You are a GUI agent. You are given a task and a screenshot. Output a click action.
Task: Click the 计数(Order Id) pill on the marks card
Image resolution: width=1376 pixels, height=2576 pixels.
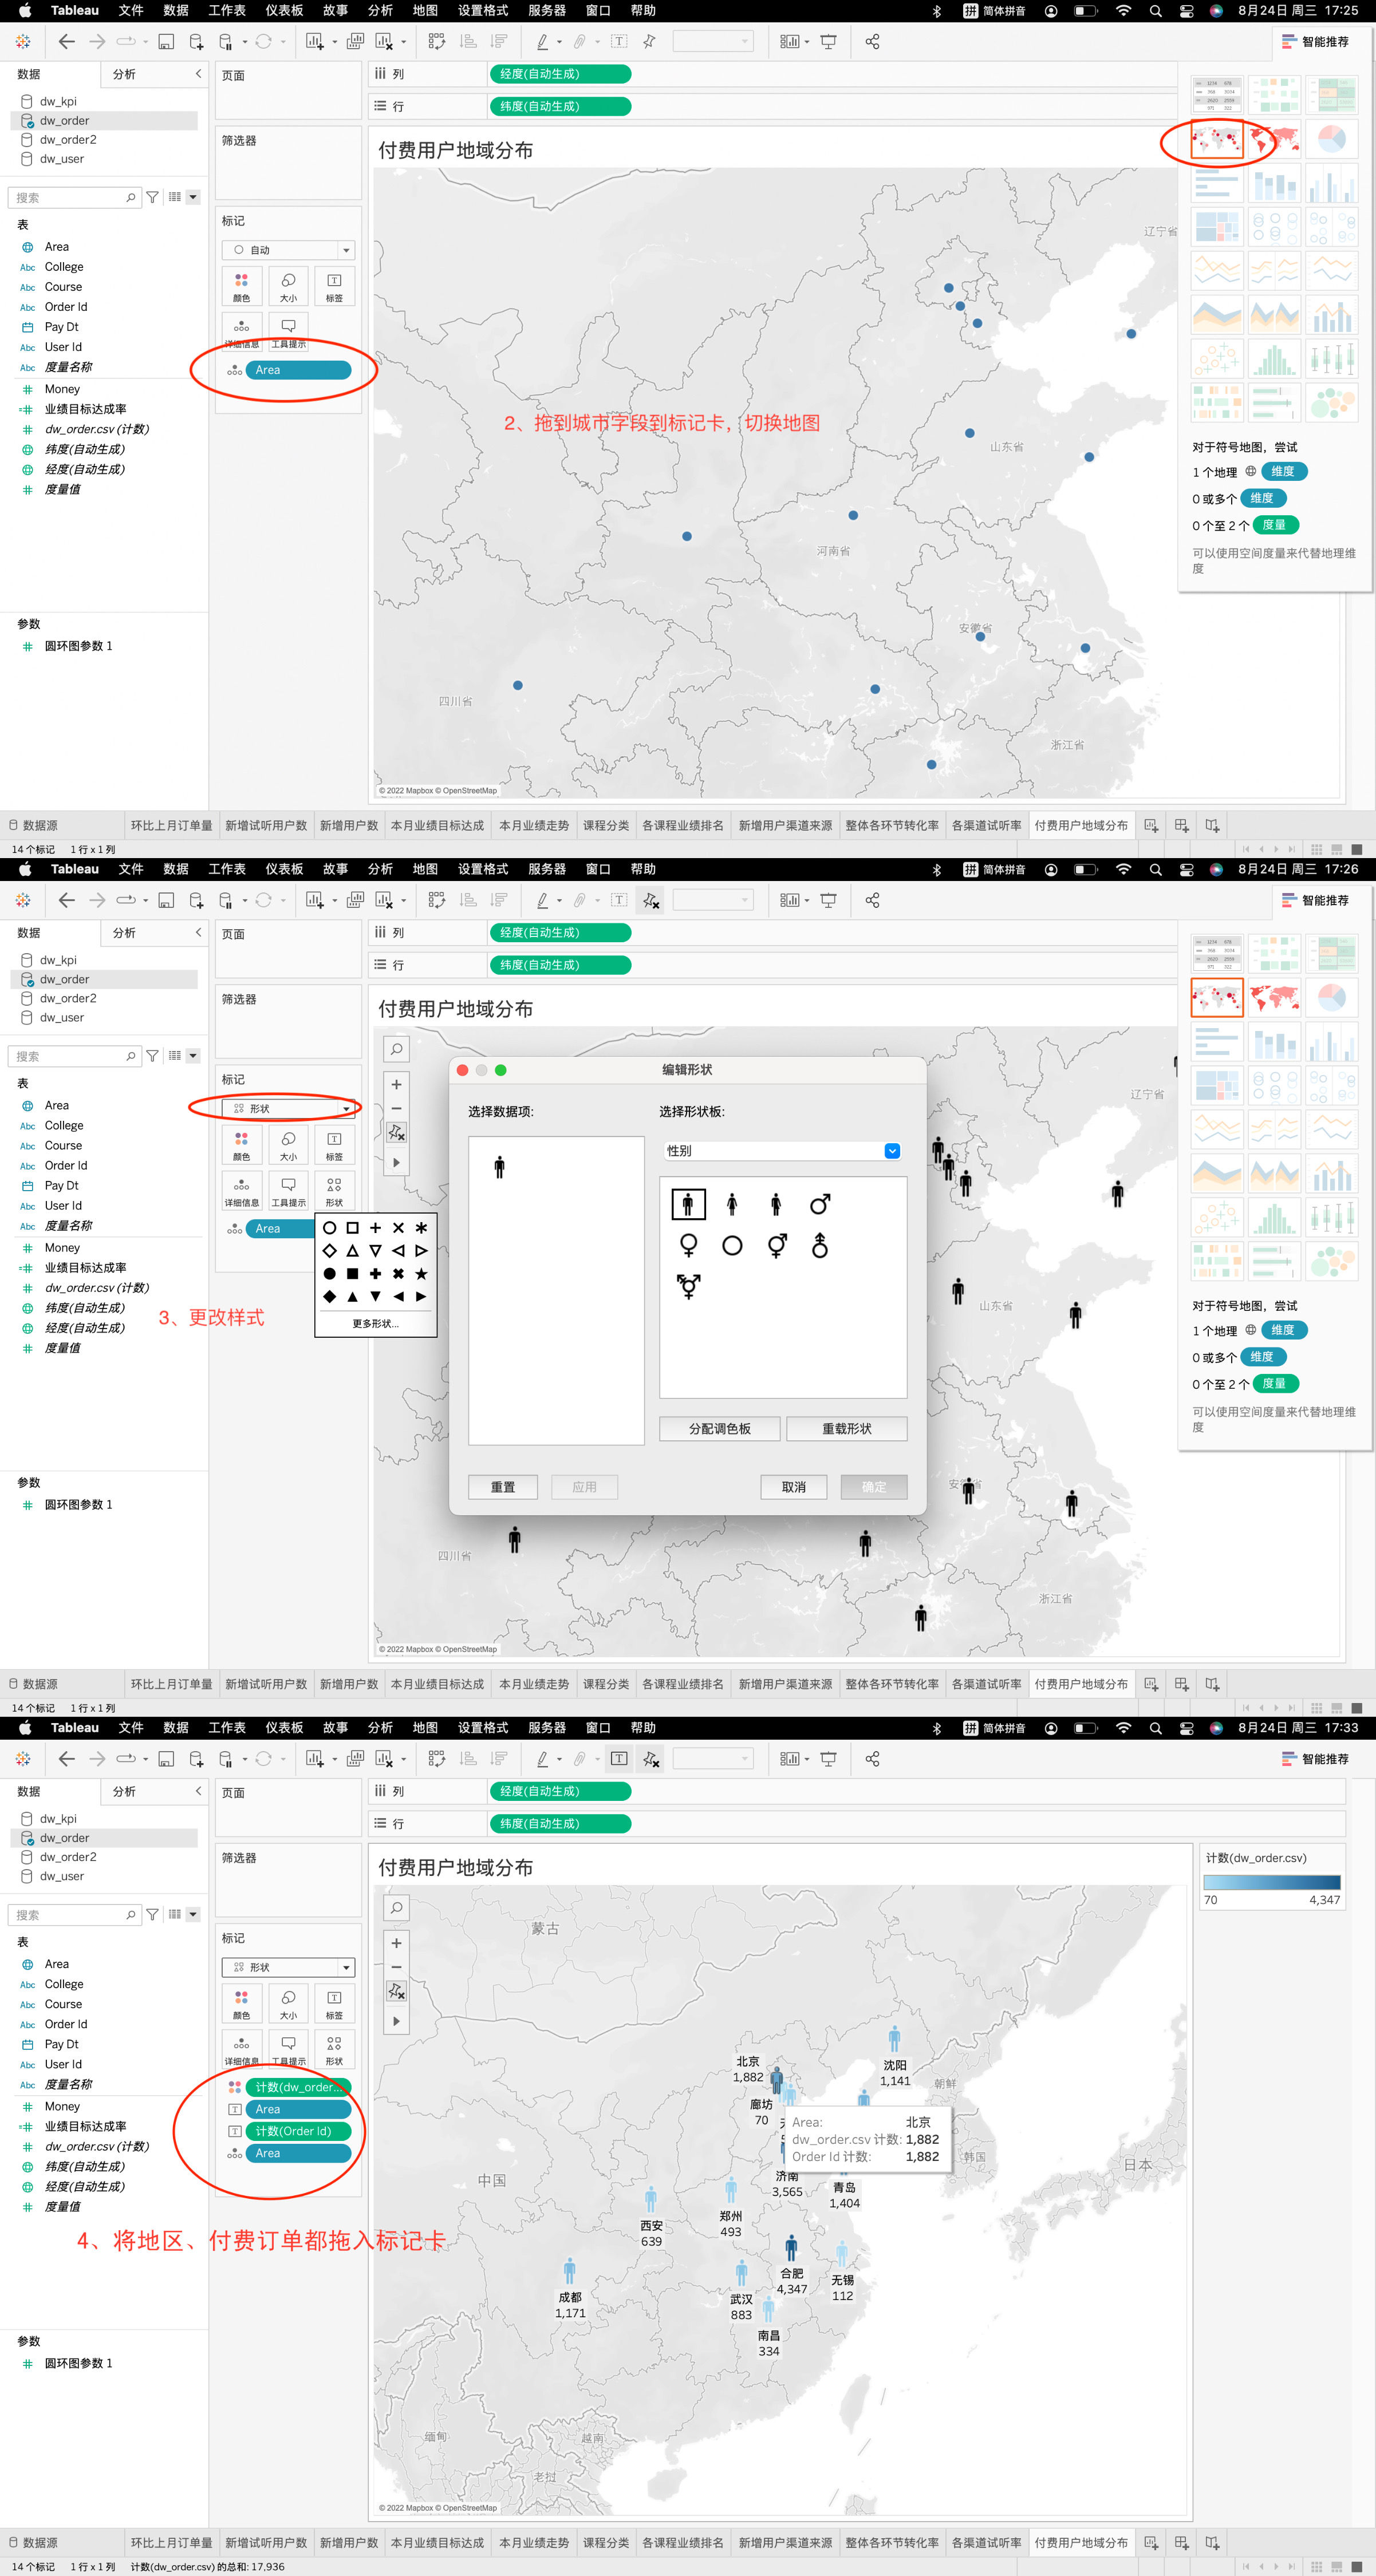298,2131
